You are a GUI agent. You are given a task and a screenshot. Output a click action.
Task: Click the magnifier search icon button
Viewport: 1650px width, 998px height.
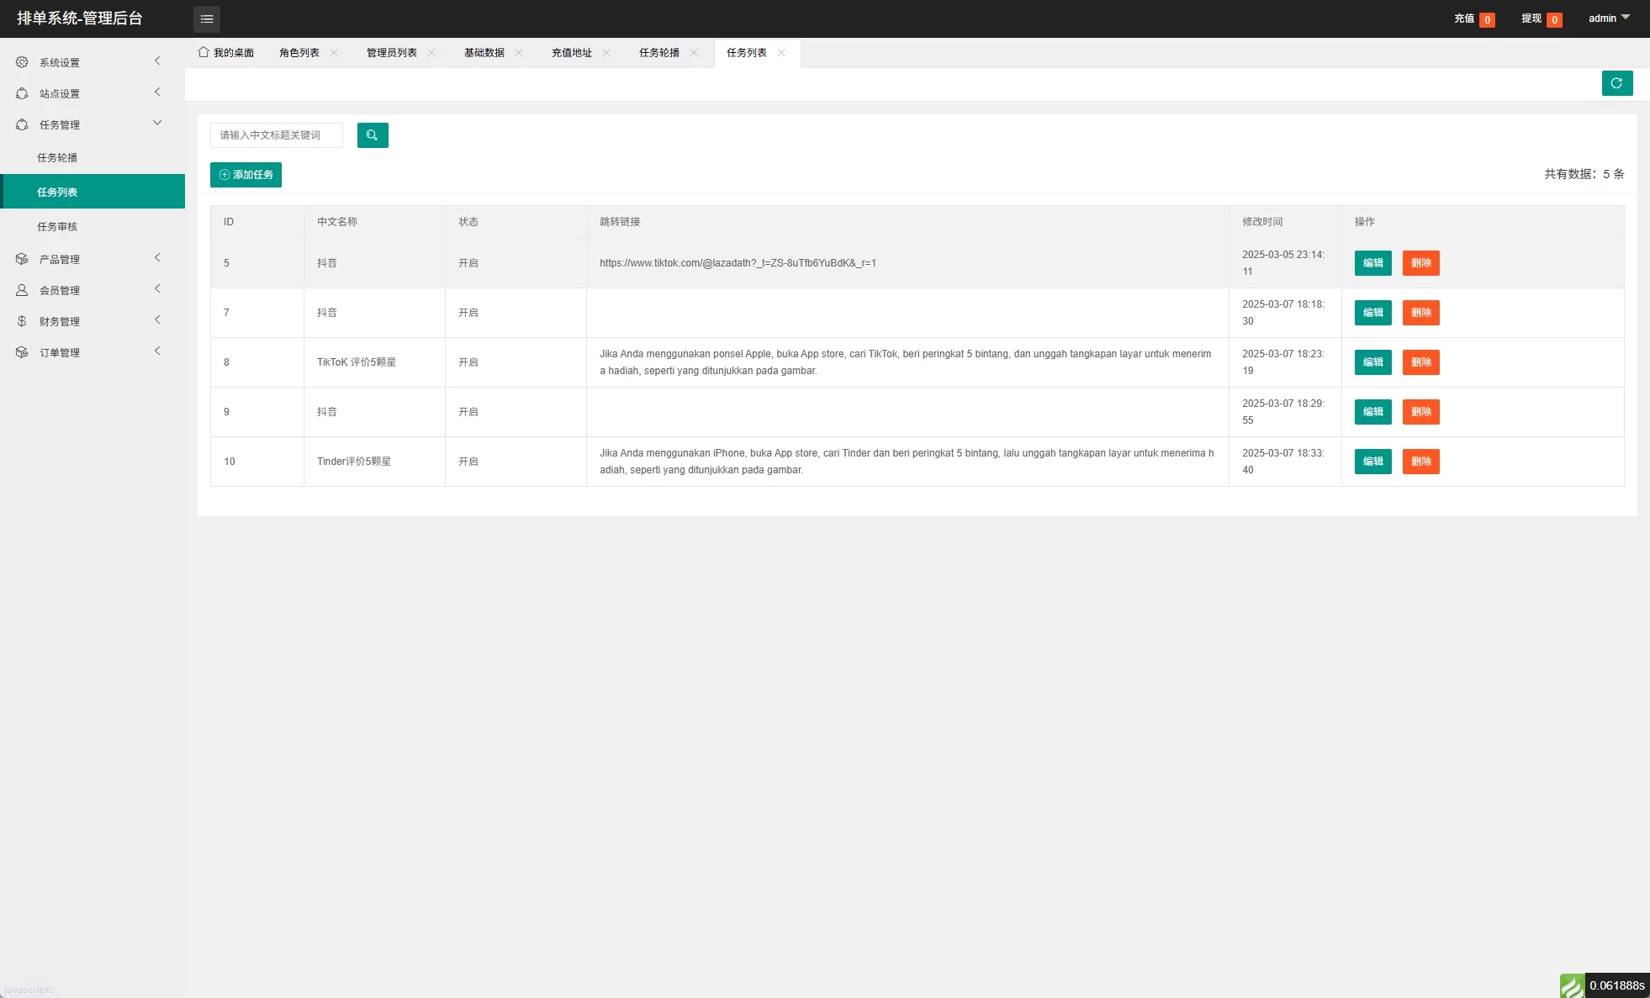pyautogui.click(x=373, y=135)
